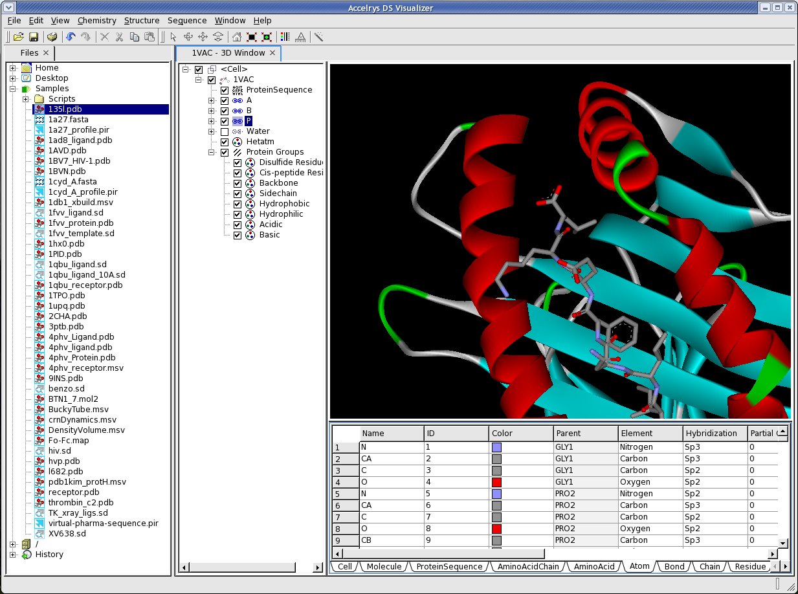Switch to the Bond table tab

point(674,566)
